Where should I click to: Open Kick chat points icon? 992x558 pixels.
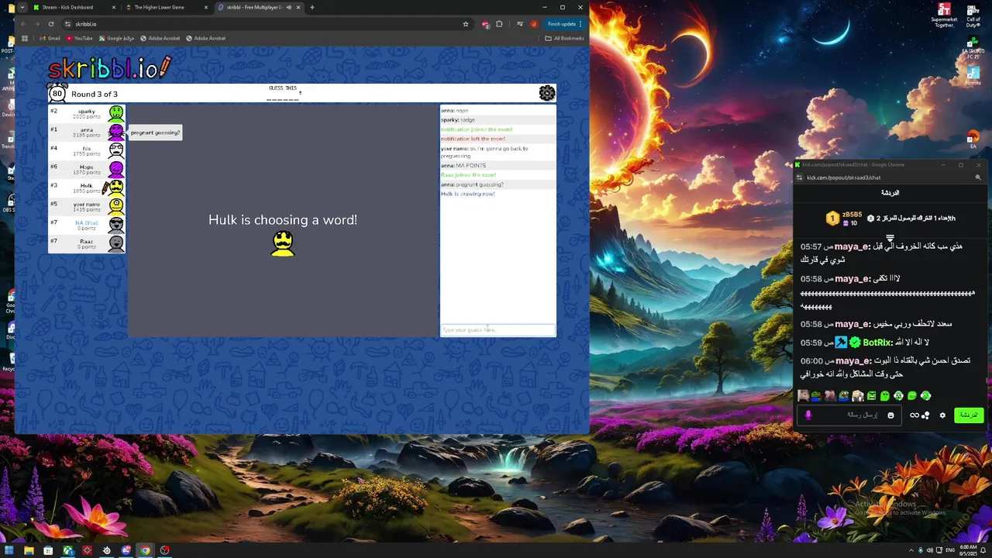click(x=925, y=416)
